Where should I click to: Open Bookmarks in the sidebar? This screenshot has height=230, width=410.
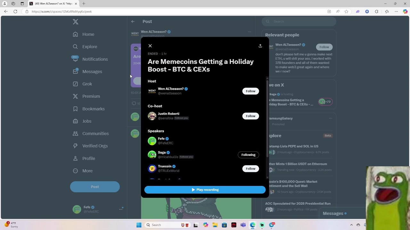coord(89,109)
